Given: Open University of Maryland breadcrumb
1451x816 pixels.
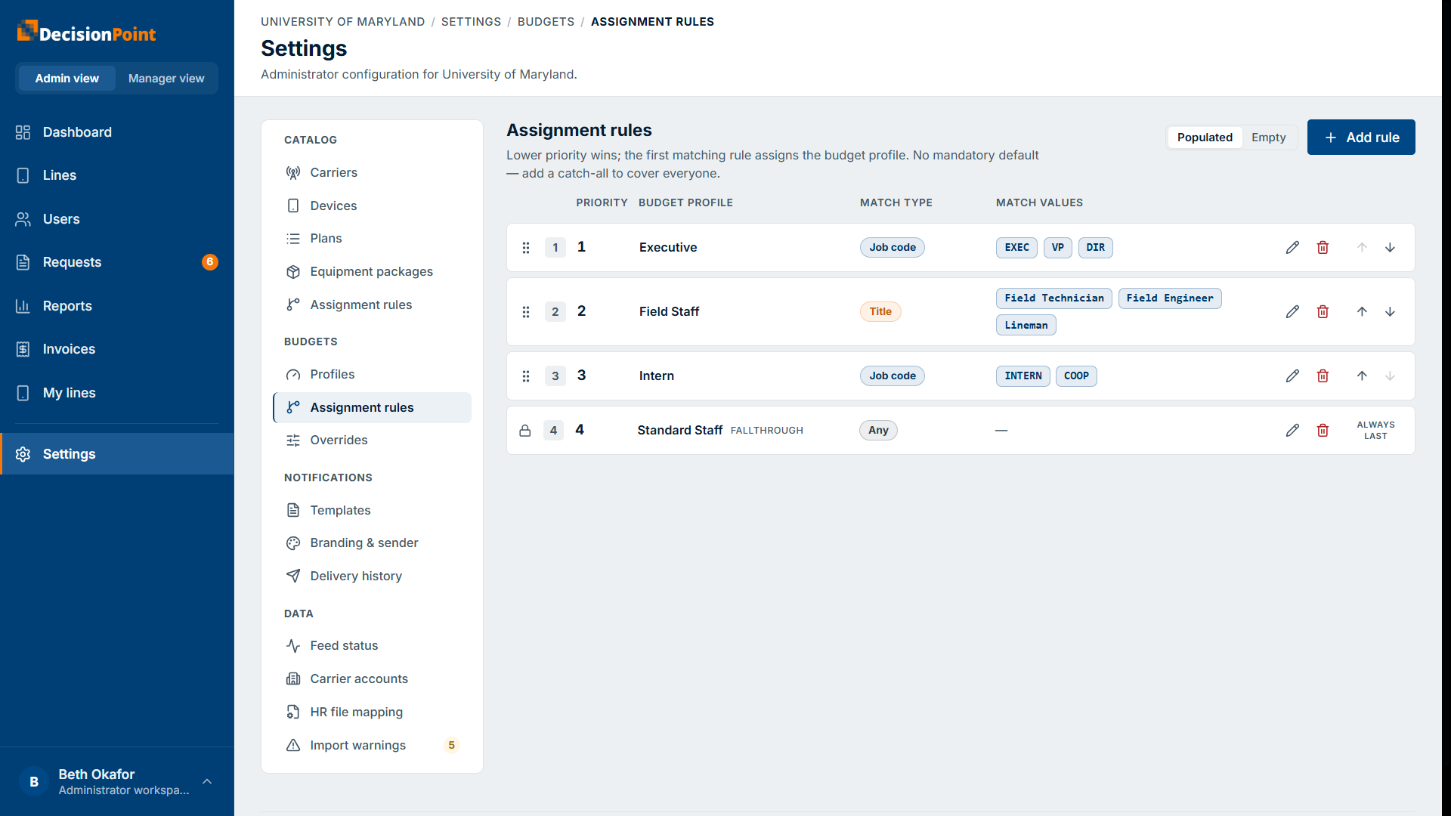Looking at the screenshot, I should click(342, 22).
